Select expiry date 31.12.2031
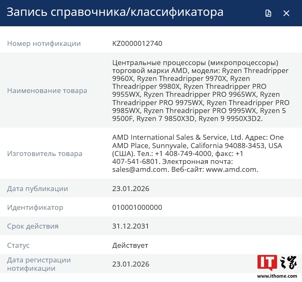The height and width of the screenshot is (282, 302). coord(131,226)
